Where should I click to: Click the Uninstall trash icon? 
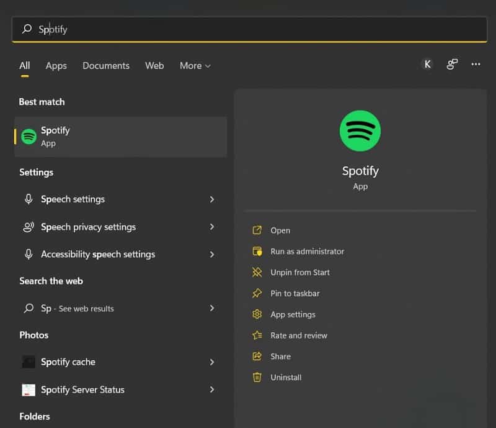[x=257, y=377]
